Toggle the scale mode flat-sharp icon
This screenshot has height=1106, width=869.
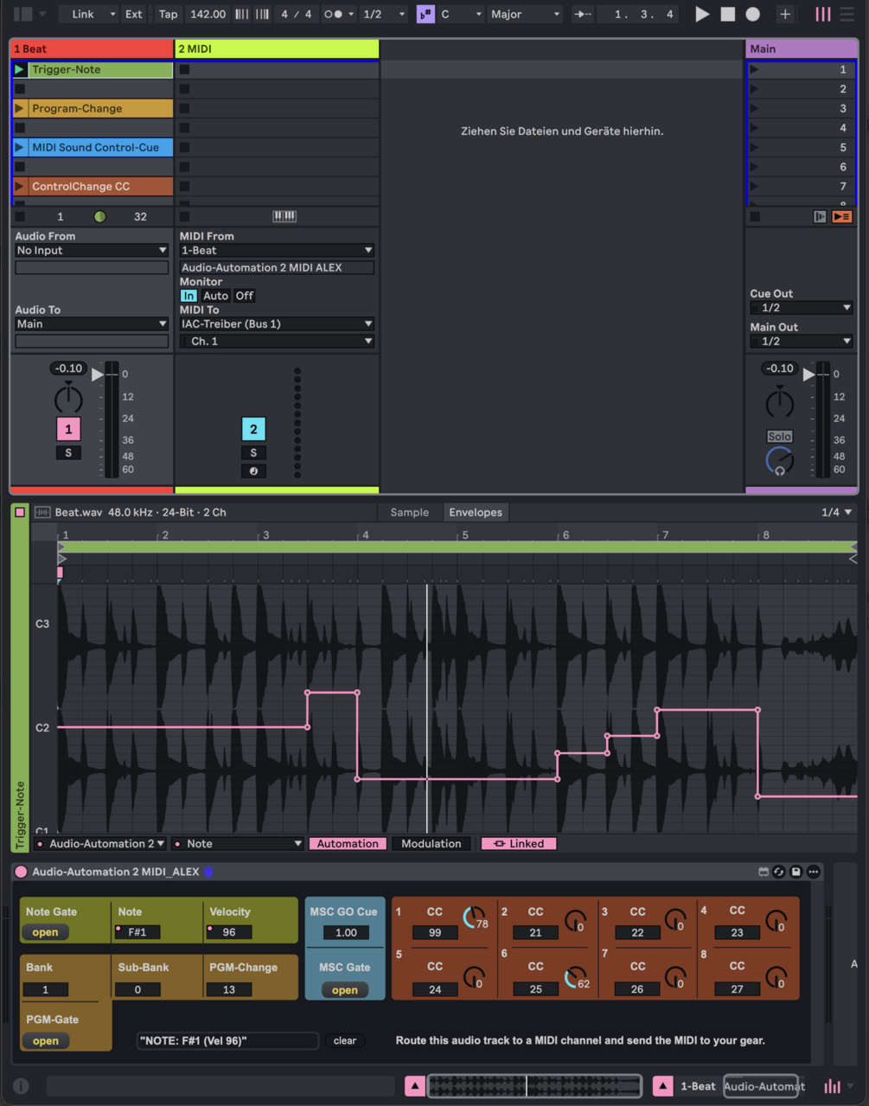[x=425, y=14]
